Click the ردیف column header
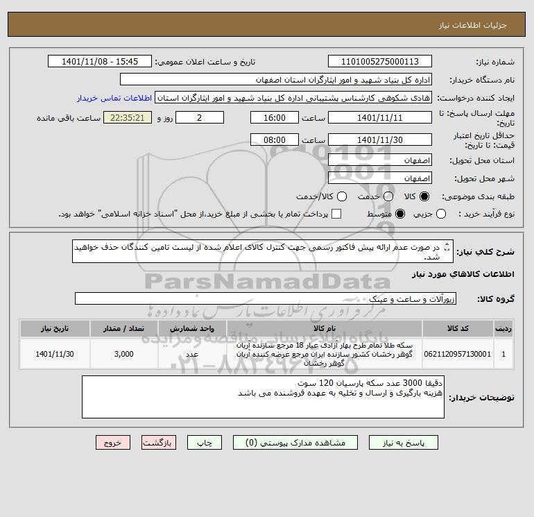Screen dimensions: 534x517 click(503, 328)
